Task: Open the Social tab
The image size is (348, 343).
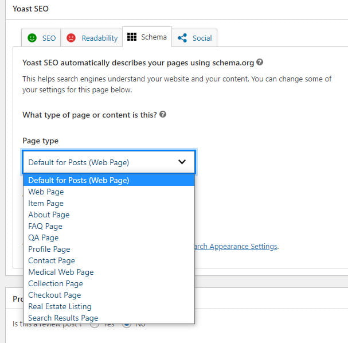Action: point(195,38)
